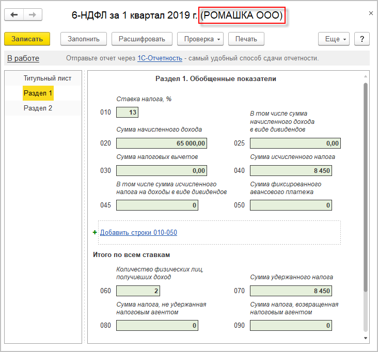Click the green plus icon to add rows

(94, 232)
